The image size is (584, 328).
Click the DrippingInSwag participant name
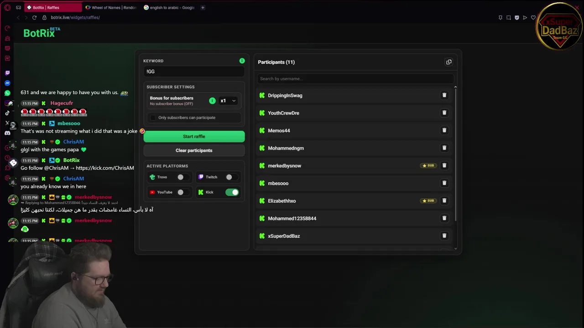pyautogui.click(x=285, y=95)
